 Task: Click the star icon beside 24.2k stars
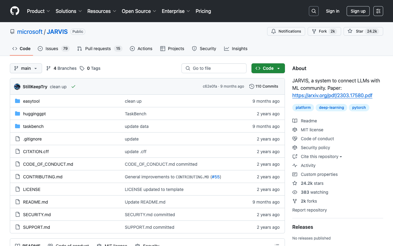tap(295, 183)
